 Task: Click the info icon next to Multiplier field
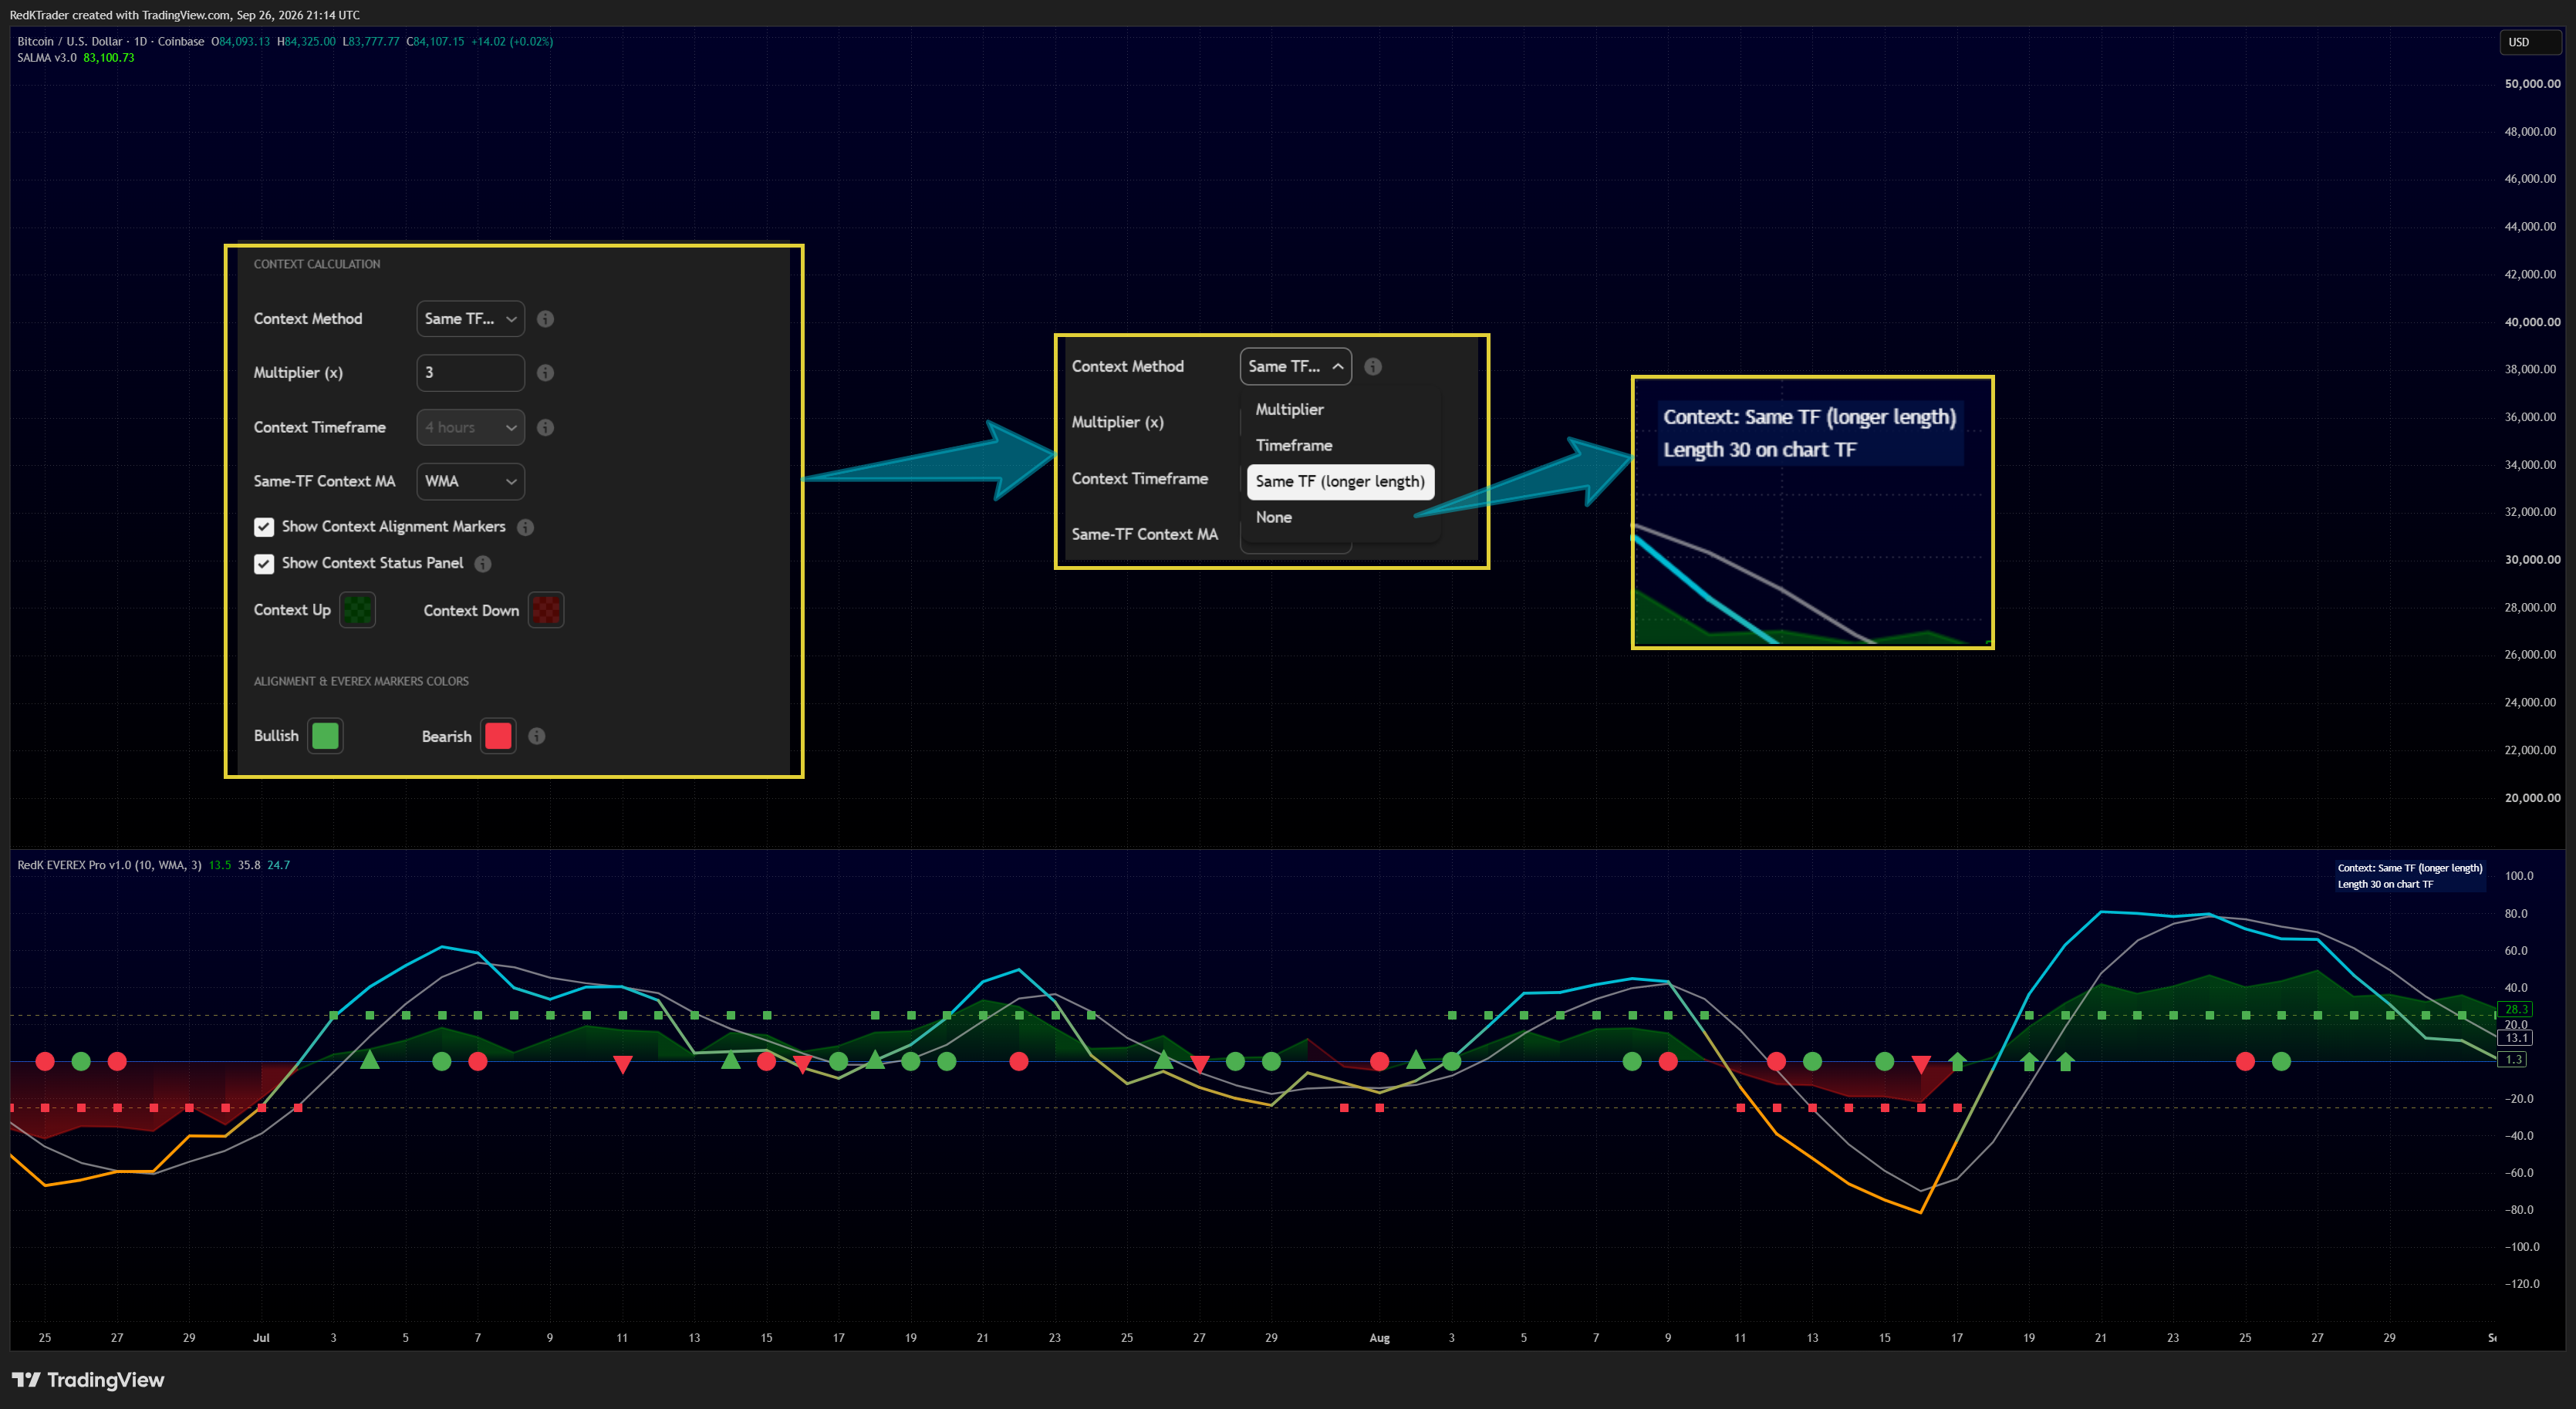point(545,372)
